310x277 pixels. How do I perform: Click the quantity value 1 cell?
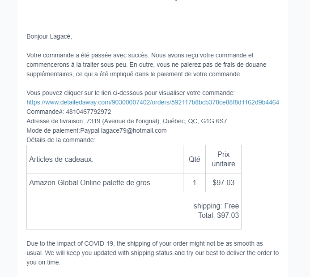tap(194, 182)
